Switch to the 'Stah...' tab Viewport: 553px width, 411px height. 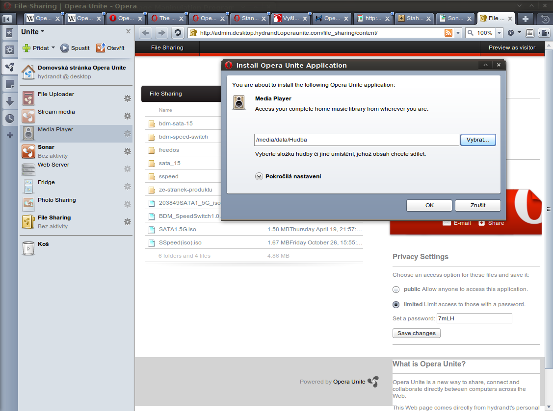click(x=415, y=18)
